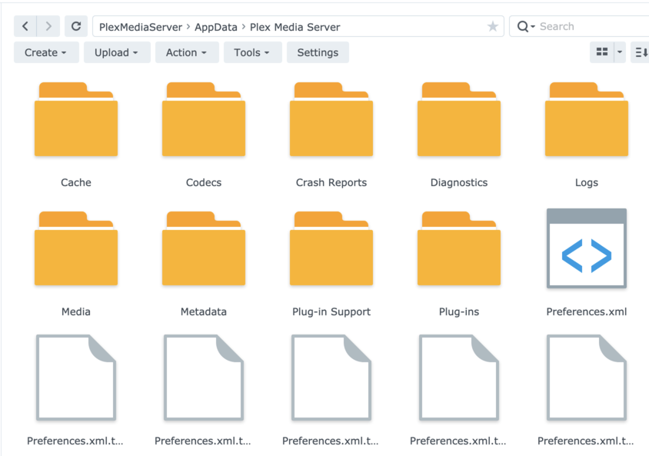This screenshot has height=456, width=649.
Task: Open the Upload dropdown
Action: [117, 52]
